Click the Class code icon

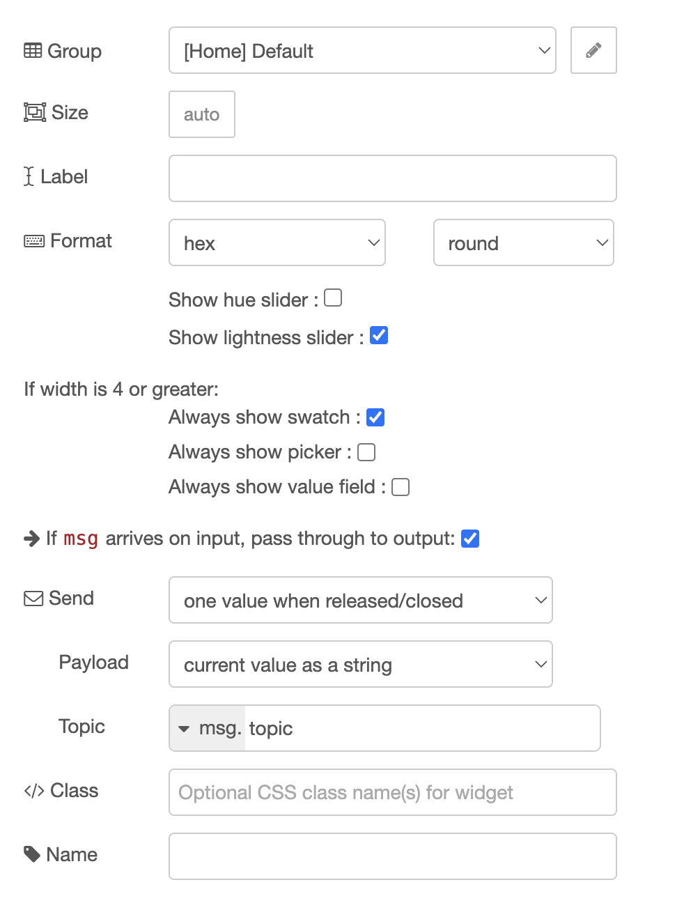pos(33,790)
